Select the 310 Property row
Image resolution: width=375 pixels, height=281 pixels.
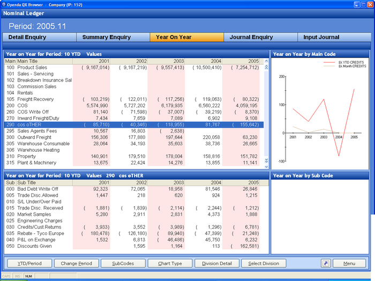click(134, 156)
